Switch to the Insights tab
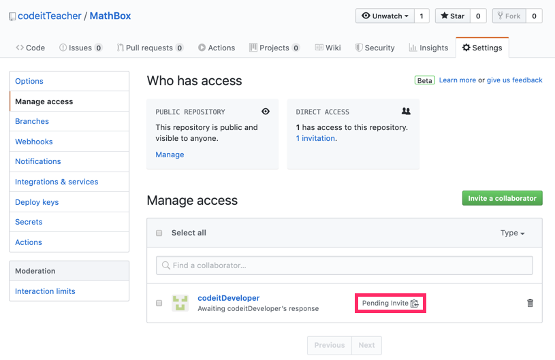The height and width of the screenshot is (360, 555). tap(428, 48)
